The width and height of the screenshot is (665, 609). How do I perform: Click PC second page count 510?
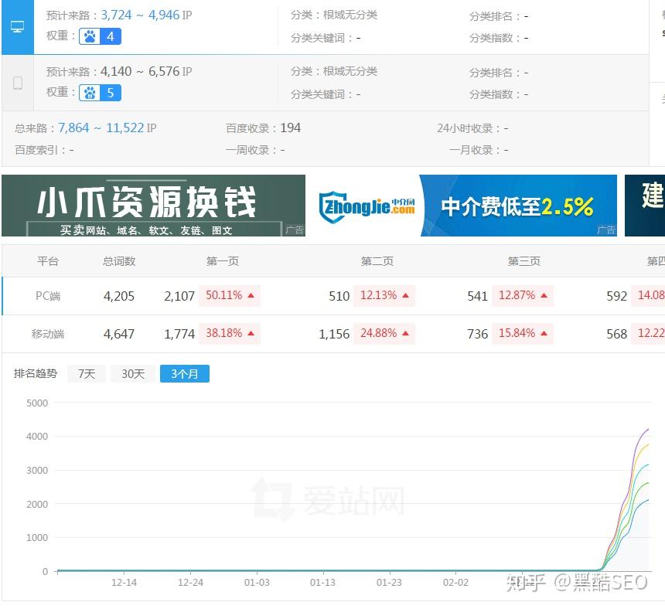pos(339,296)
